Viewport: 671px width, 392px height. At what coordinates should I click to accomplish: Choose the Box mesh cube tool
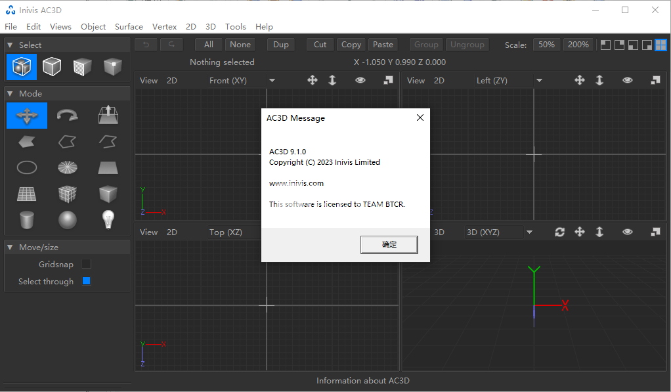[67, 194]
